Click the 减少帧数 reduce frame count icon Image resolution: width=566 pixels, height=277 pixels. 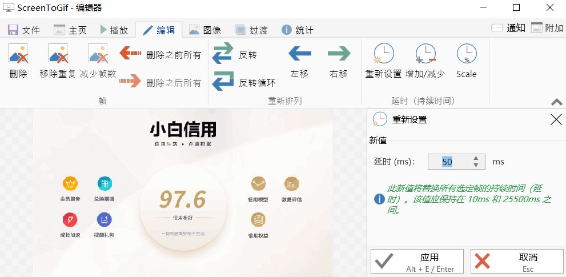pyautogui.click(x=98, y=54)
